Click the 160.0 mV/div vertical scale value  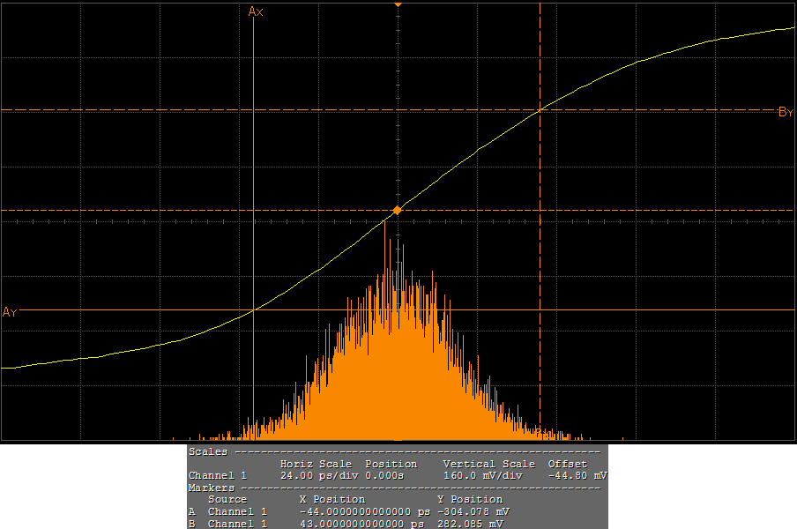tap(482, 475)
